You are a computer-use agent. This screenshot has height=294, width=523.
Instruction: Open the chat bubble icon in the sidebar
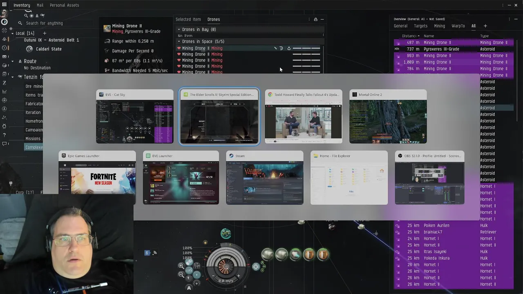pos(4,144)
